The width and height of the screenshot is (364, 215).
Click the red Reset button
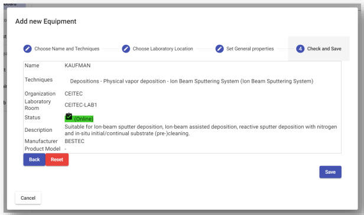(x=57, y=159)
